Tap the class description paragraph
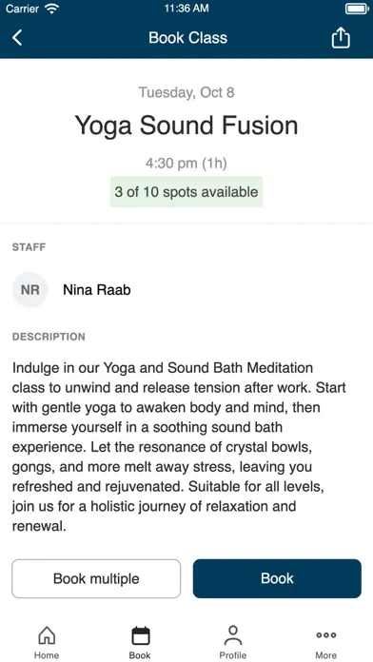The width and height of the screenshot is (373, 662). point(181,447)
